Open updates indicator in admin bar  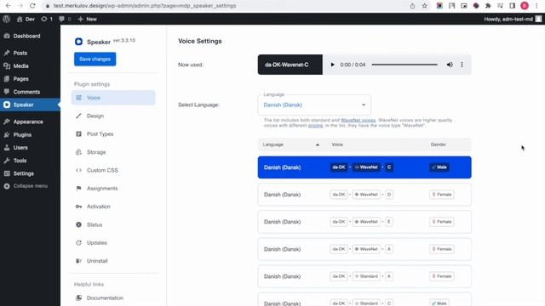click(47, 19)
